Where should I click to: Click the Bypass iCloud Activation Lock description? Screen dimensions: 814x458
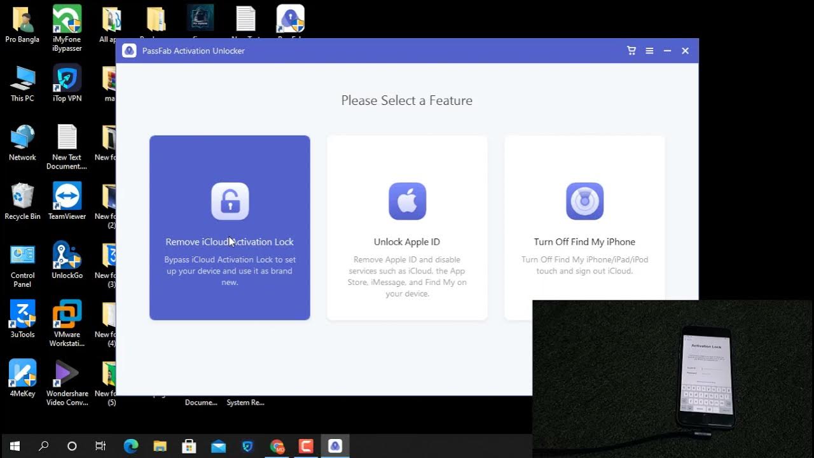(230, 271)
